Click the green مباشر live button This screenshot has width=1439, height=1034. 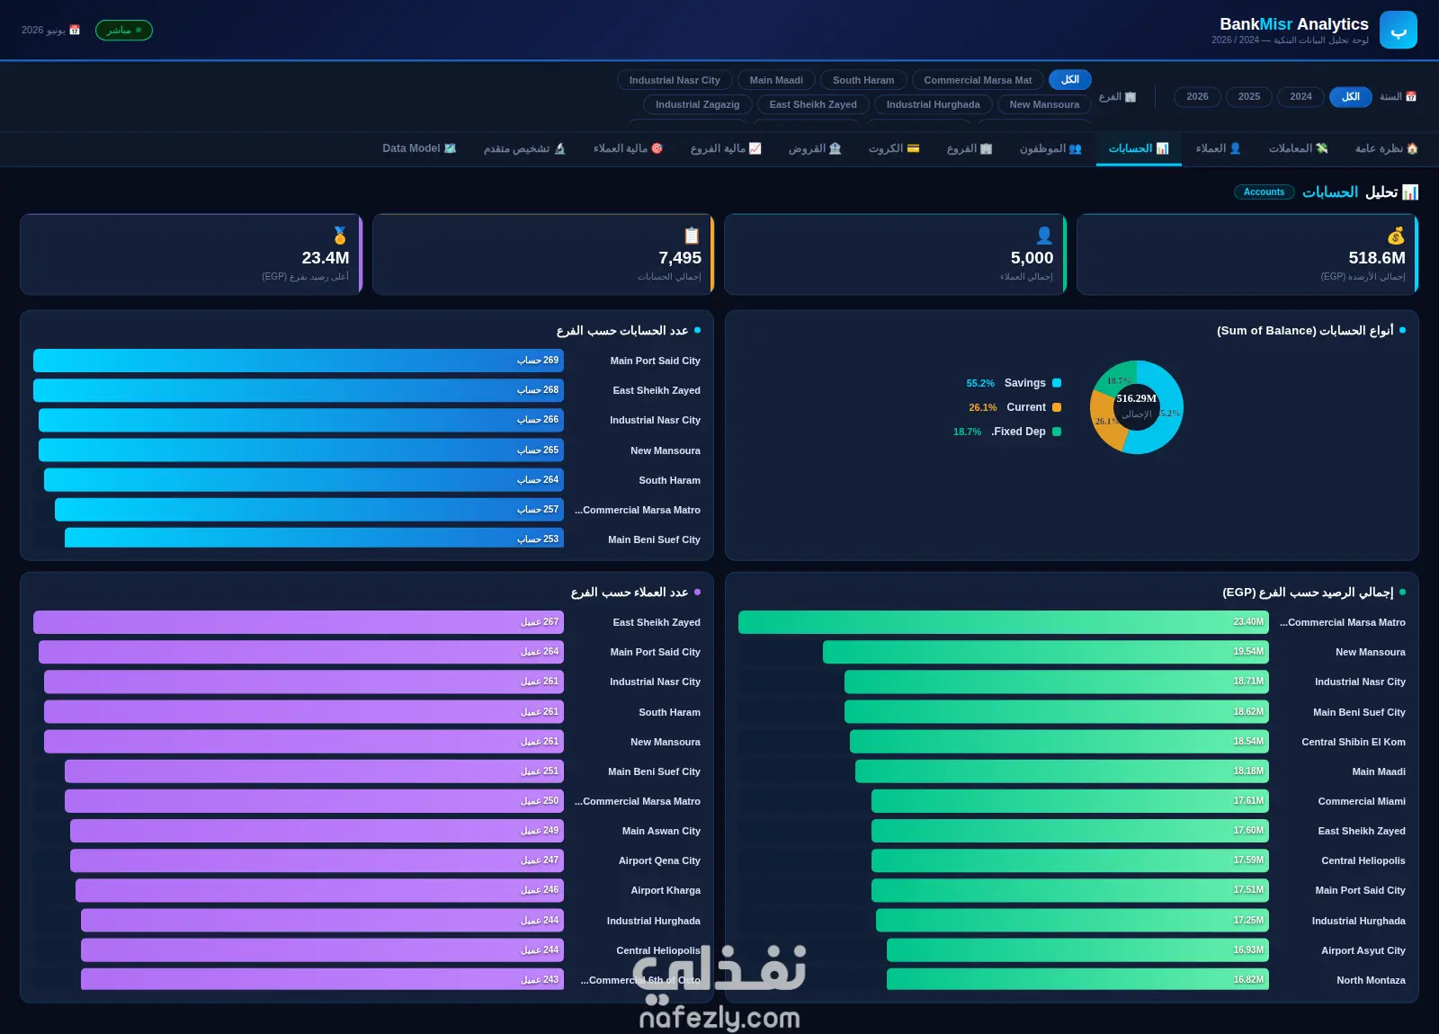124,31
